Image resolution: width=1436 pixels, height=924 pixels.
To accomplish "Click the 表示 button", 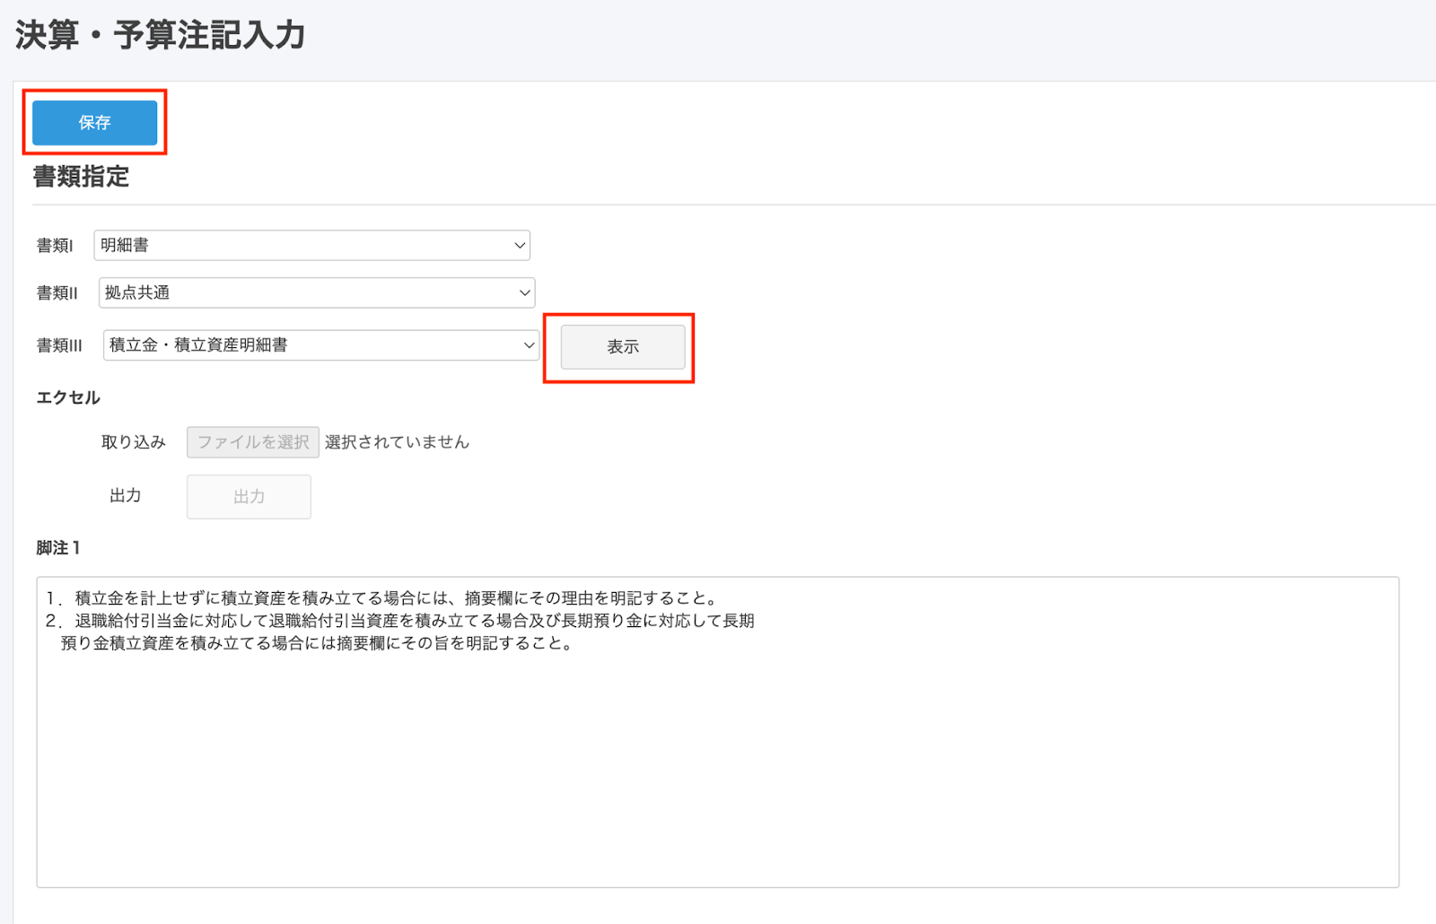I will [x=623, y=346].
